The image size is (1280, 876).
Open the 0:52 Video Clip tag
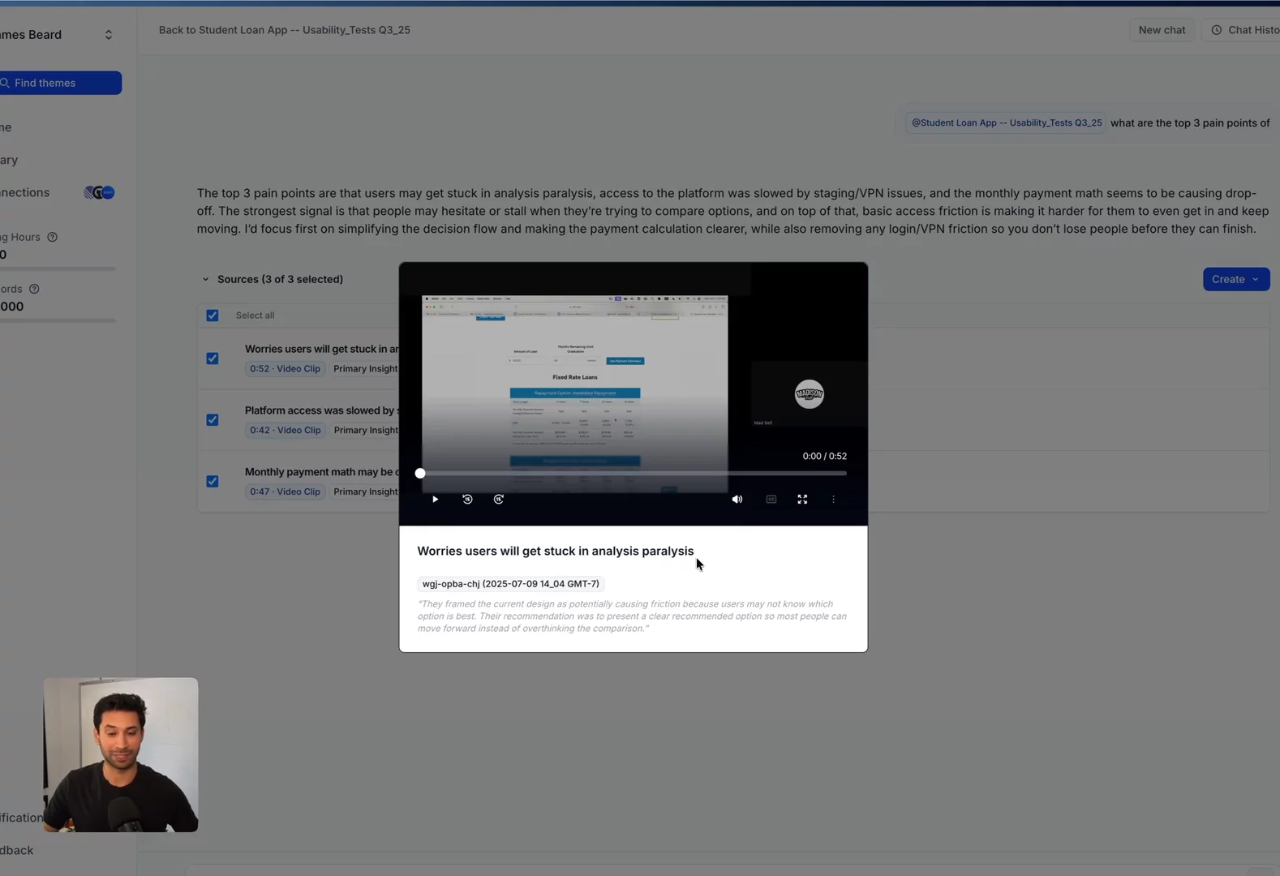(285, 369)
